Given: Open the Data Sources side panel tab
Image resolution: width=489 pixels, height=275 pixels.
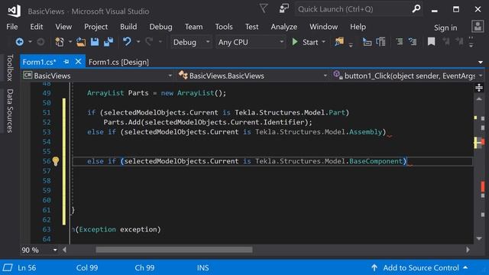Looking at the screenshot, I should coord(10,111).
